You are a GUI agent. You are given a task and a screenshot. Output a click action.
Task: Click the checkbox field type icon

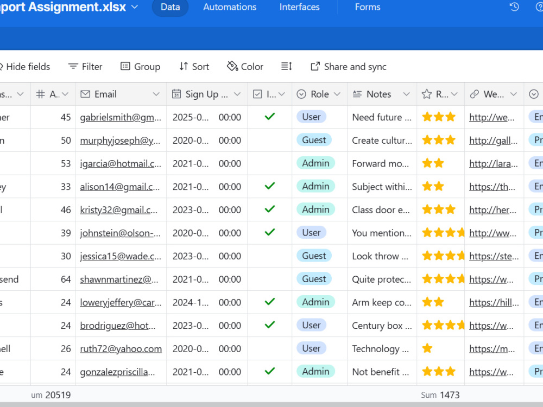257,94
